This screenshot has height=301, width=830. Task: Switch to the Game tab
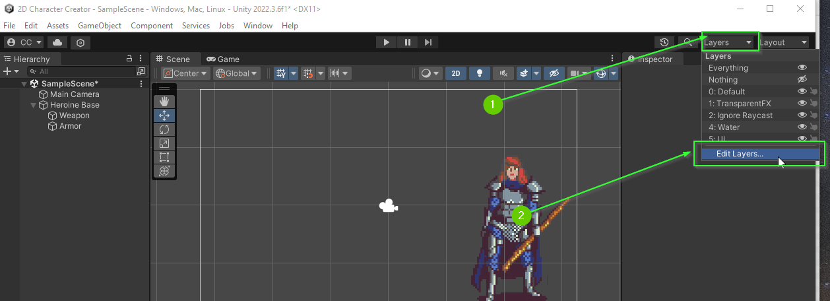[x=223, y=59]
